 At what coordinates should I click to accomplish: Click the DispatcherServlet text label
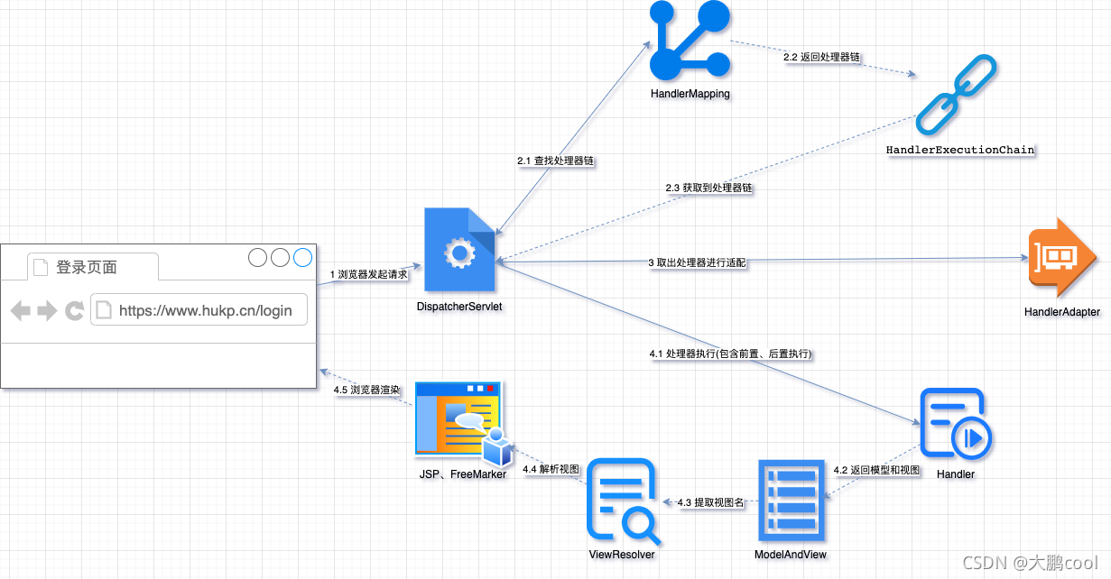pos(459,307)
